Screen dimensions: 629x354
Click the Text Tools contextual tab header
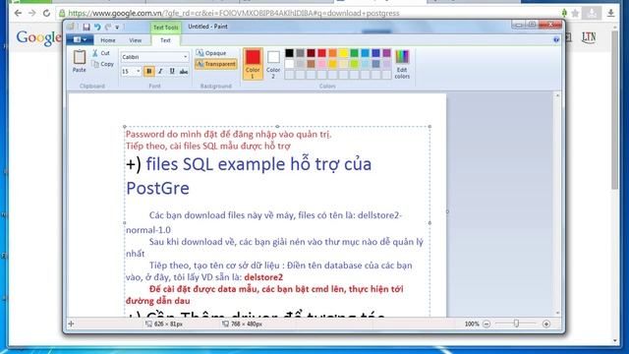click(x=166, y=28)
